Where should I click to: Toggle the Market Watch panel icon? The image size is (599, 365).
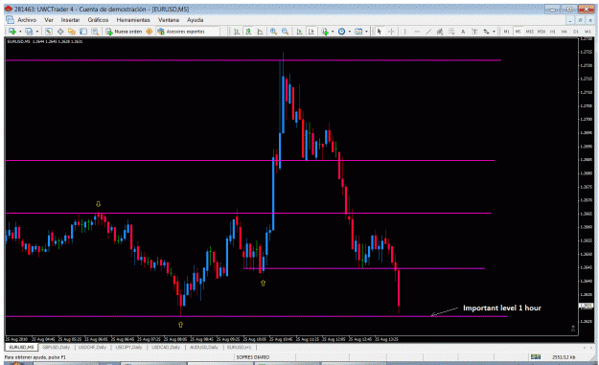click(49, 32)
